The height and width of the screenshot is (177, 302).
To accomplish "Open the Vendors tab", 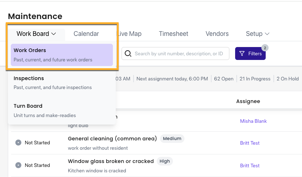I will 217,34.
